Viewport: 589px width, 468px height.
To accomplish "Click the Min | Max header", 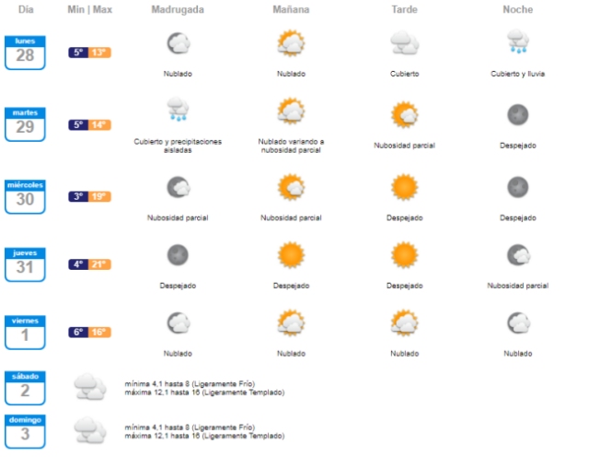I will pyautogui.click(x=90, y=9).
